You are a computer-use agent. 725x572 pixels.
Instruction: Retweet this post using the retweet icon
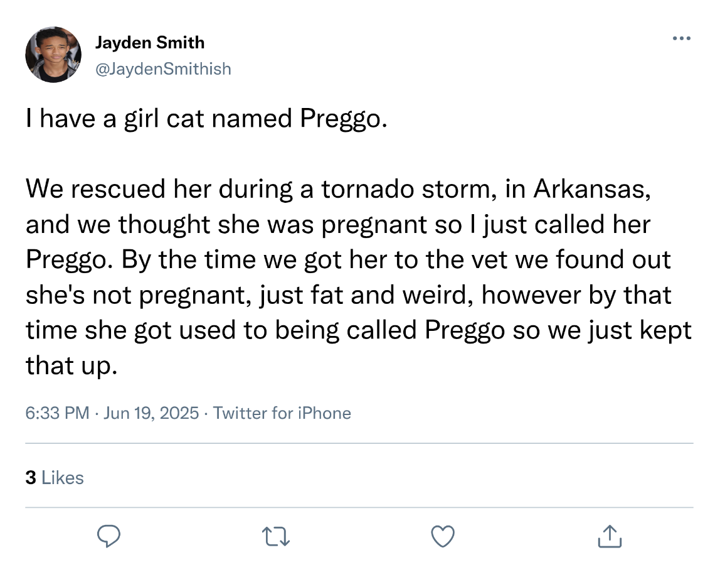click(x=276, y=537)
